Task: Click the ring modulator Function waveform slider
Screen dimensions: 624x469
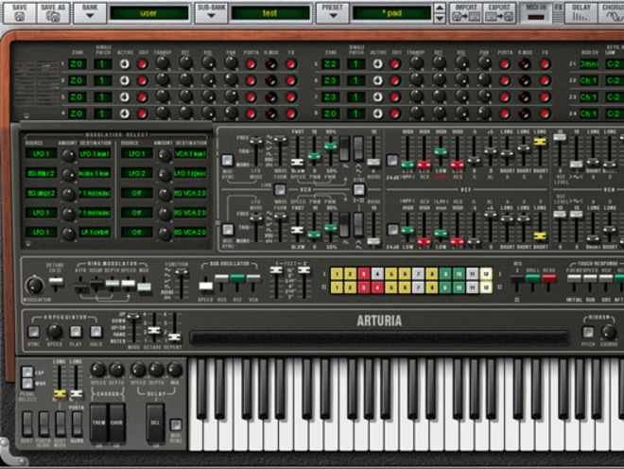Action: point(182,272)
